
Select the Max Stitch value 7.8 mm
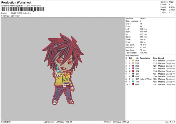(x=143, y=45)
